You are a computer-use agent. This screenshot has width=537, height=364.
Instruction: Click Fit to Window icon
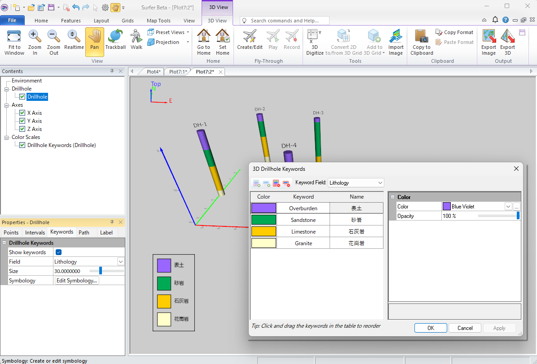click(x=14, y=42)
